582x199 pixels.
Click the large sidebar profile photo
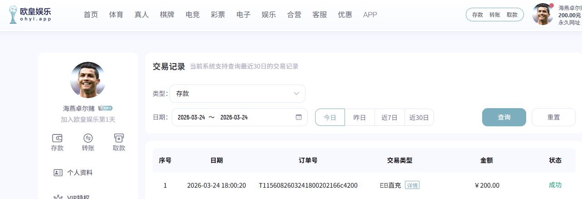pyautogui.click(x=88, y=80)
